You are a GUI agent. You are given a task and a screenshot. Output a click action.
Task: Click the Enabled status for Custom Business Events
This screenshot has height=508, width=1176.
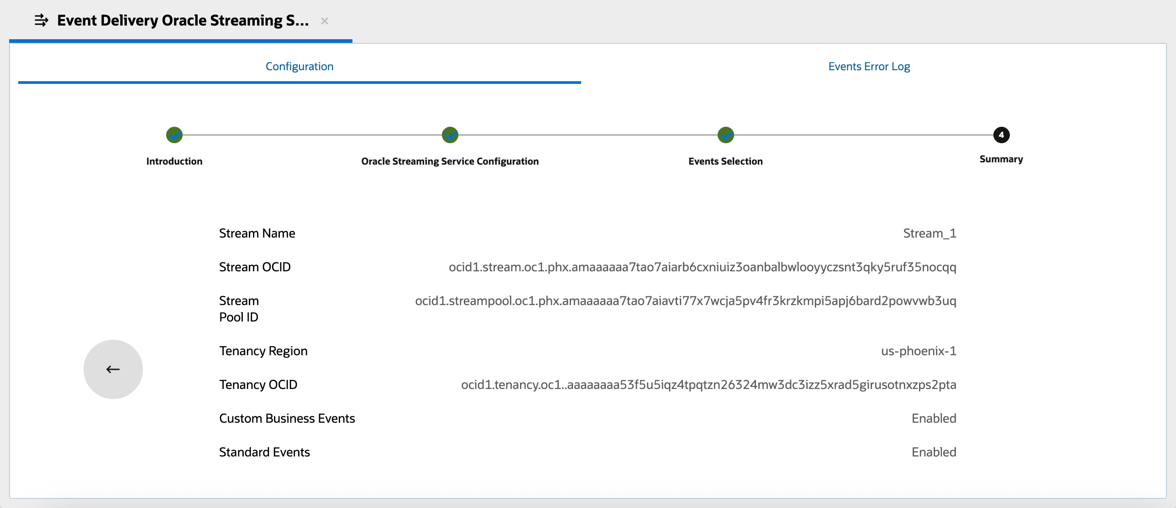[x=933, y=418]
